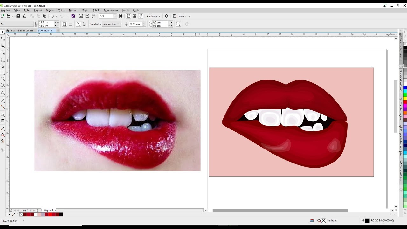The height and width of the screenshot is (229, 407).
Task: Select the Polygon tool
Action: point(3,85)
